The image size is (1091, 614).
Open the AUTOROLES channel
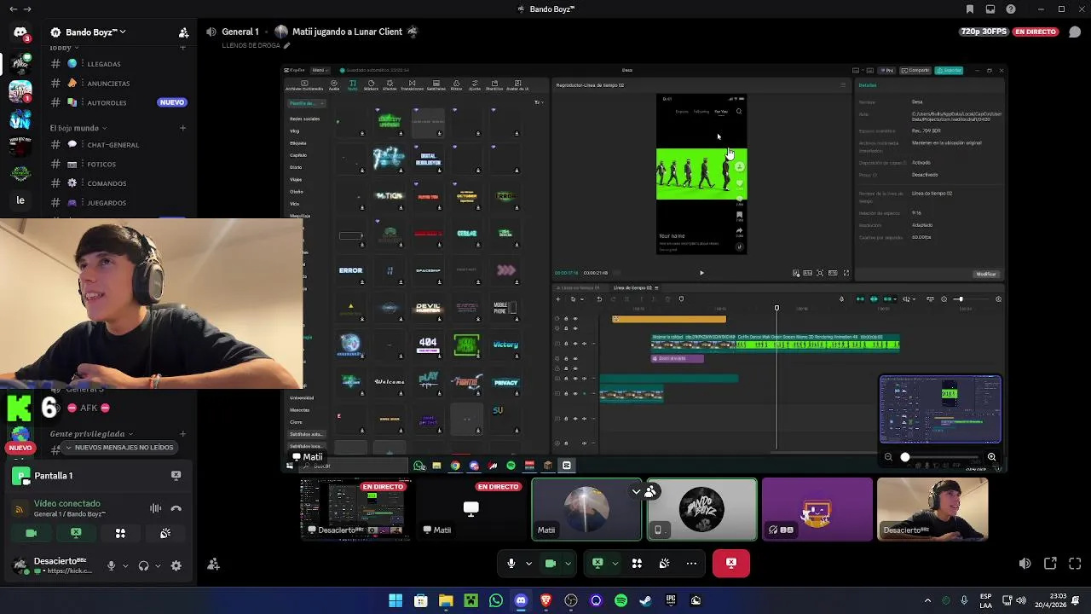tap(119, 102)
